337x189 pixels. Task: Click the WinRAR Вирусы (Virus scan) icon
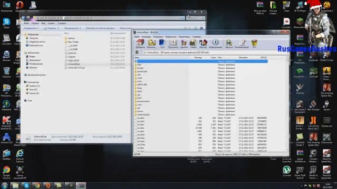click(229, 44)
